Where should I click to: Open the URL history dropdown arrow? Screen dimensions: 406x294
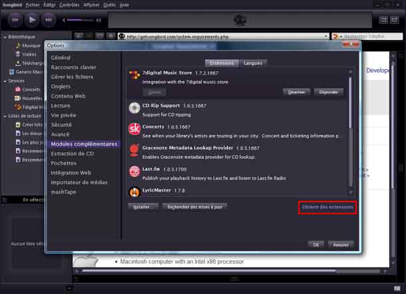[325, 36]
